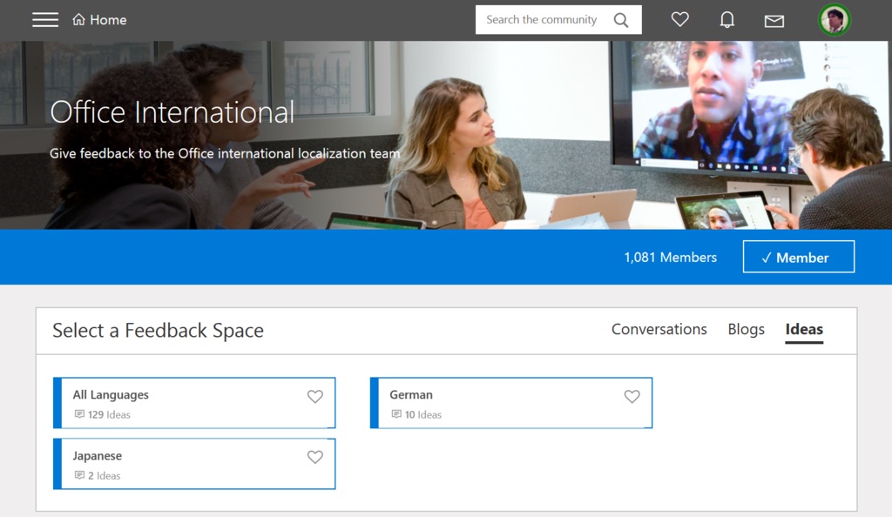Click comment icon beside 10 Ideas
892x517 pixels.
(x=396, y=414)
